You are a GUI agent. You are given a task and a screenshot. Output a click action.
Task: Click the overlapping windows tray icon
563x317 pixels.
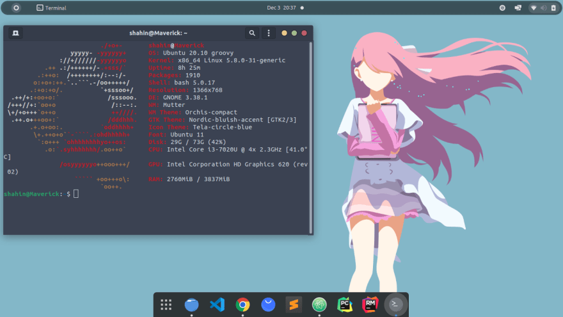click(x=518, y=8)
